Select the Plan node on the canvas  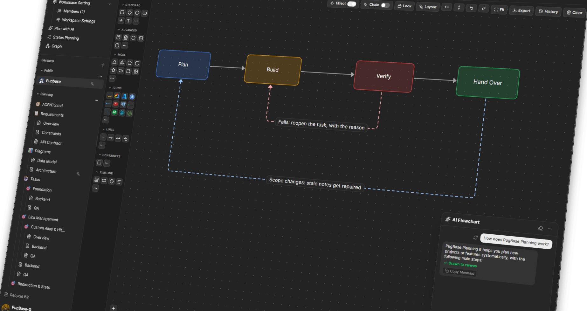pyautogui.click(x=183, y=65)
